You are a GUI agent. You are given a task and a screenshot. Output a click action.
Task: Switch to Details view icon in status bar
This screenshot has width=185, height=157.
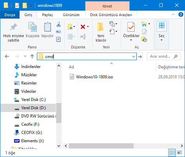(x=172, y=153)
